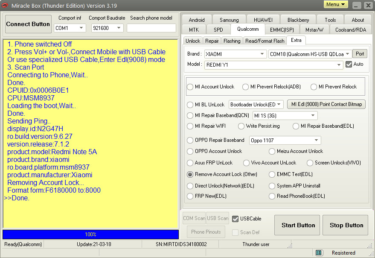Viewport: 375px width, 258px height.
Task: Expand the COM18 Qualcomm HS-USB port dropdown
Action: click(348, 54)
